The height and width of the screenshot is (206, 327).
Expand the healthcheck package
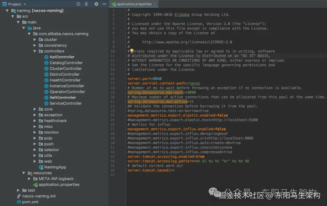(x=35, y=121)
